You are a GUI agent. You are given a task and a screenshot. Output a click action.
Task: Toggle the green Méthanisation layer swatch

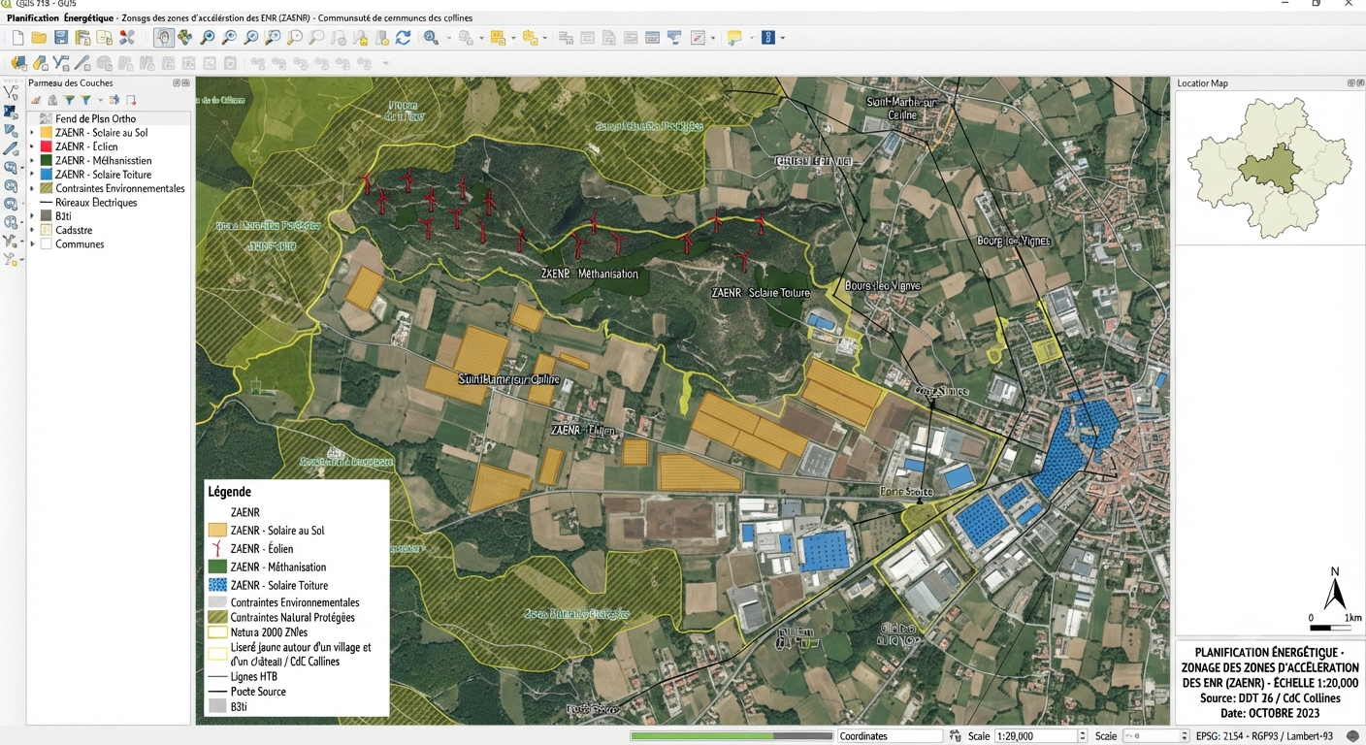(46, 160)
